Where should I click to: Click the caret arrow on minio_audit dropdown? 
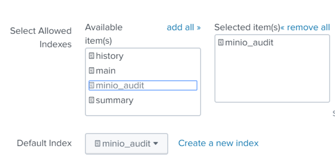coord(156,144)
